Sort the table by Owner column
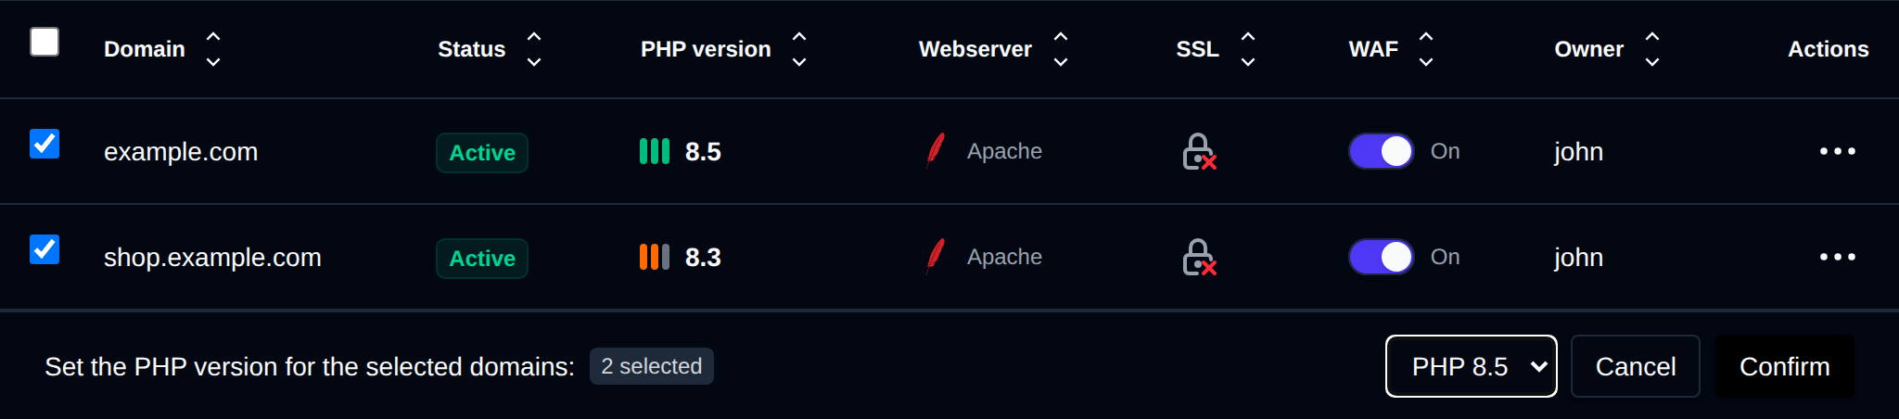1899x419 pixels. pos(1652,49)
